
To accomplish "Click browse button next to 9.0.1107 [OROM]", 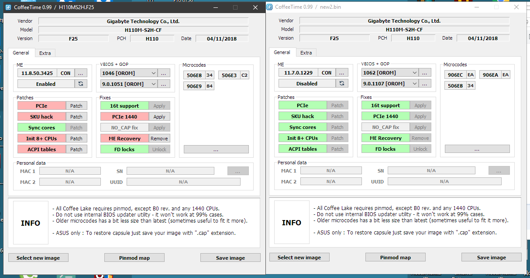I will tap(425, 83).
